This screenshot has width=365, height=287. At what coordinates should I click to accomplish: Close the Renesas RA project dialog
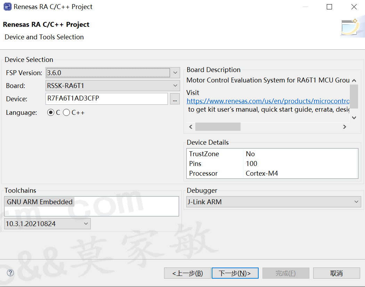354,7
